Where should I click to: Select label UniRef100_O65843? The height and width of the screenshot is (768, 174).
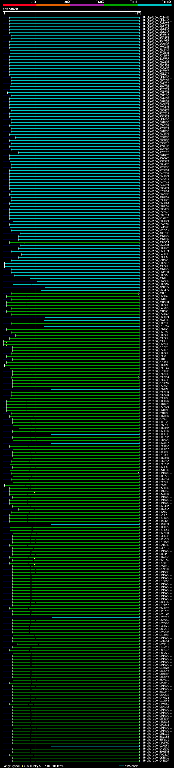(156, 296)
